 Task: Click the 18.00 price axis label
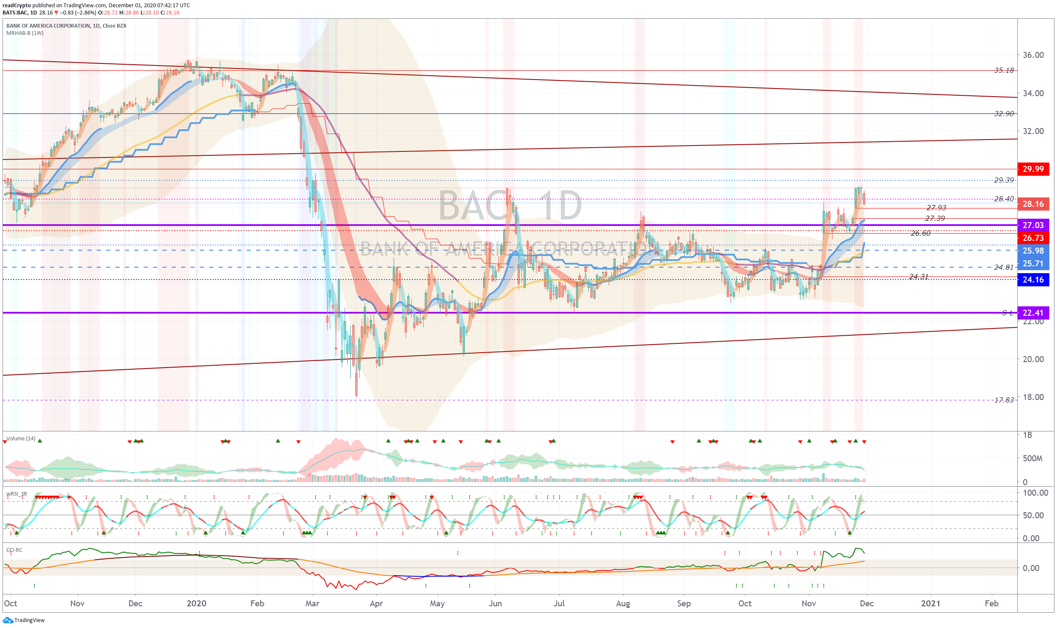[1034, 397]
